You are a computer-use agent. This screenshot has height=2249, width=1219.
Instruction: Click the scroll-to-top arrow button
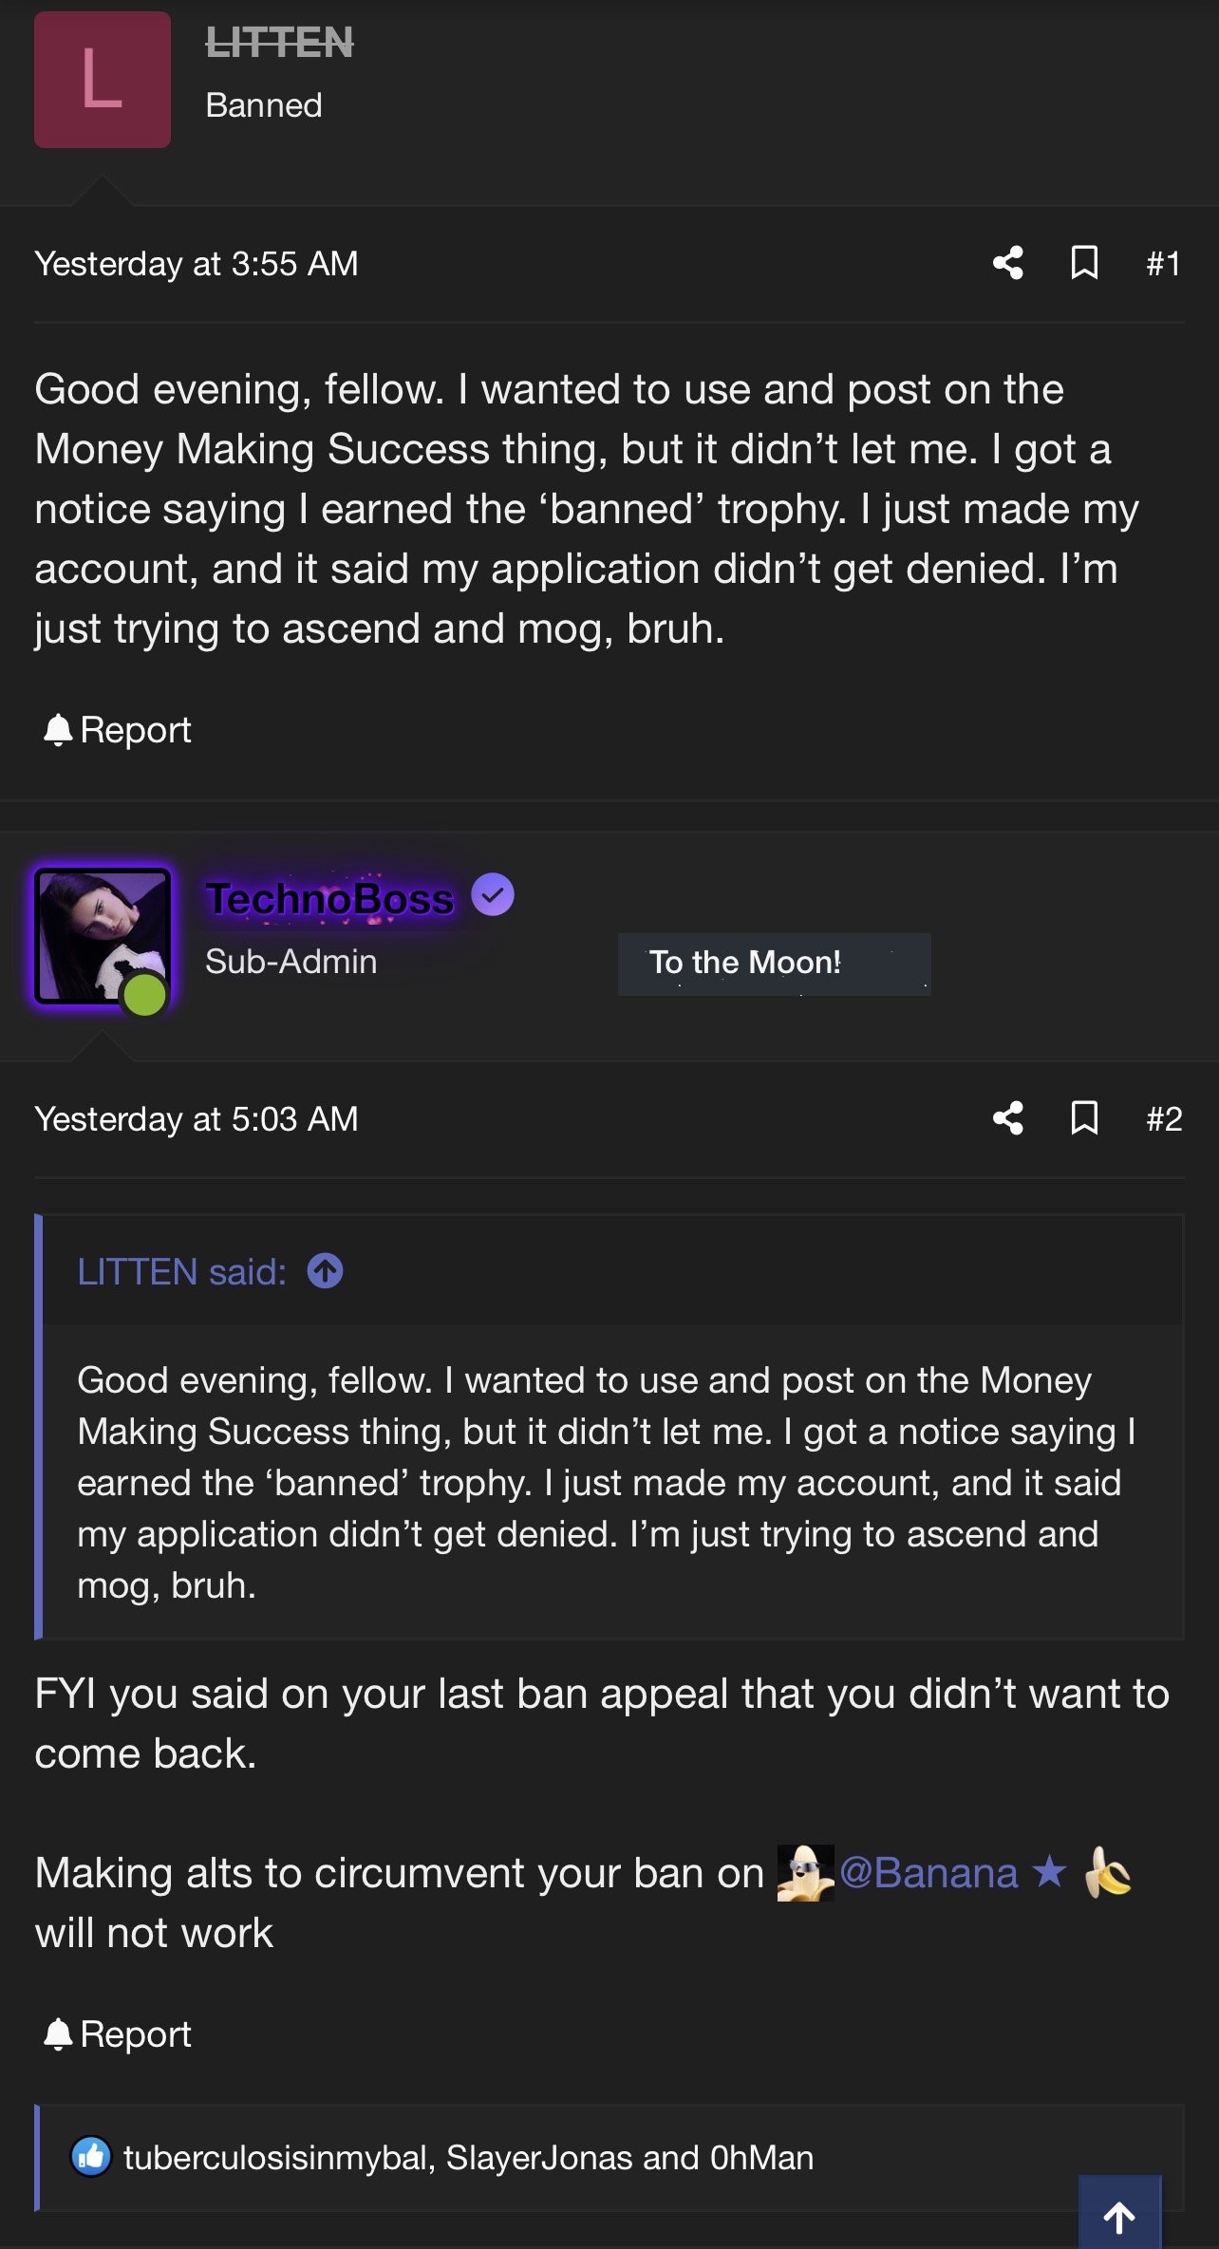point(1119,2215)
